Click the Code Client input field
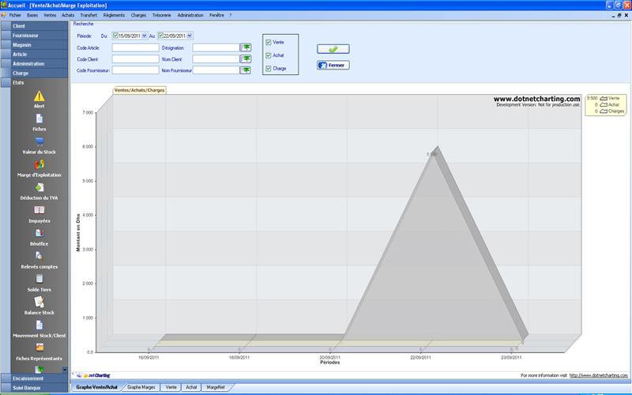The width and height of the screenshot is (632, 395). (135, 58)
